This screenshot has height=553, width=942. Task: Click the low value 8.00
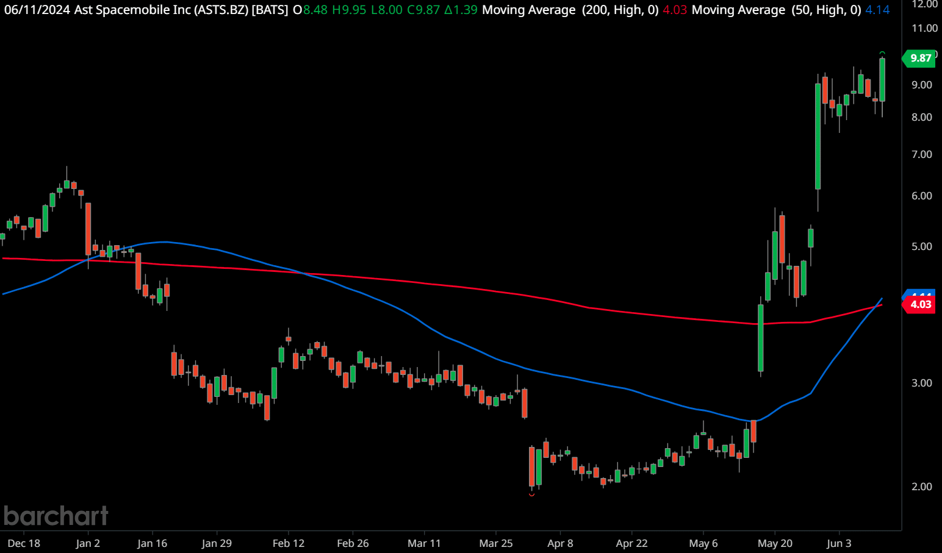pos(390,10)
